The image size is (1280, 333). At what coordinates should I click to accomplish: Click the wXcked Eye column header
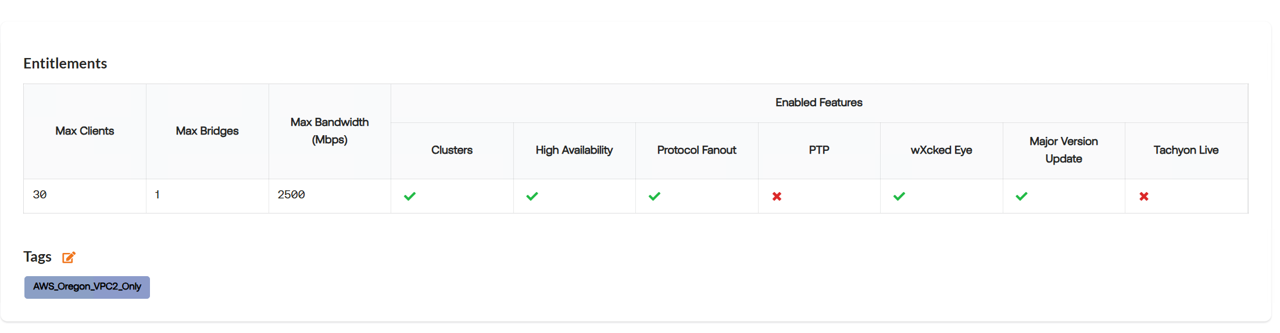(x=941, y=150)
